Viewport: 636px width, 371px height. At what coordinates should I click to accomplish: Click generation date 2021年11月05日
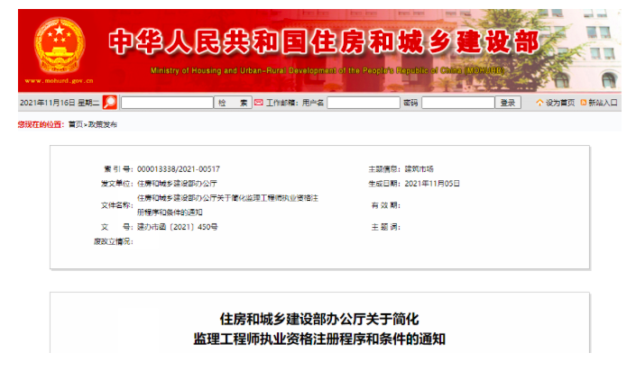click(432, 184)
